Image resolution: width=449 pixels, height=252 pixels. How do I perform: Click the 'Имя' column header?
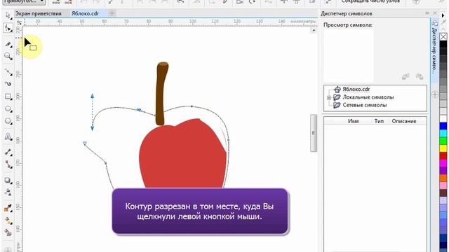353,121
